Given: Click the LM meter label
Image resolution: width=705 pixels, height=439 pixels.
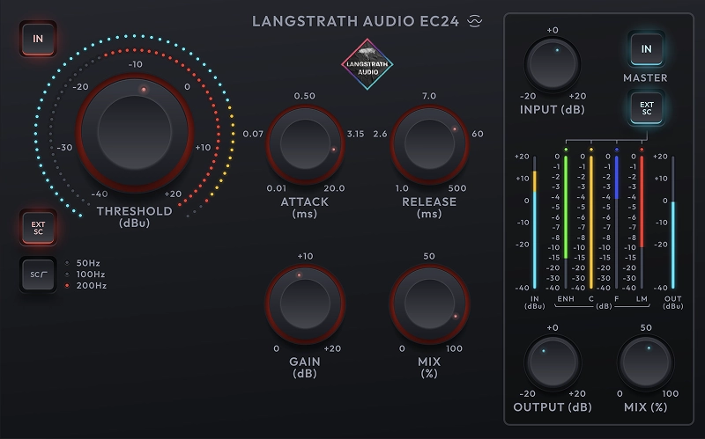Looking at the screenshot, I should (x=642, y=299).
